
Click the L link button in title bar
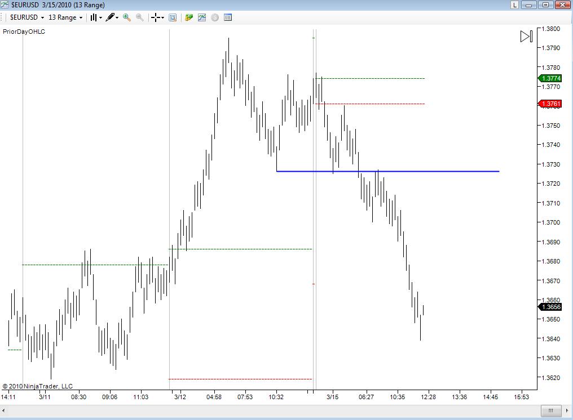(x=514, y=5)
